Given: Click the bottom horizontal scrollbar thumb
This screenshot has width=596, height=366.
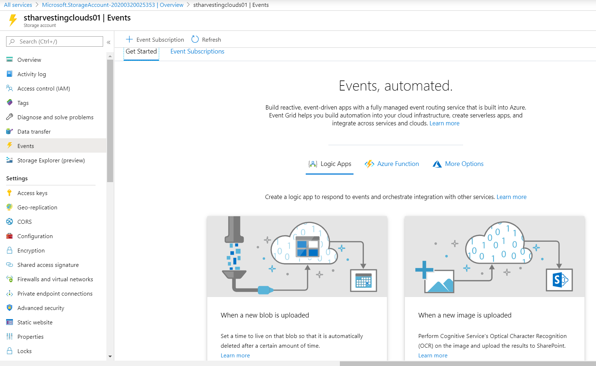Looking at the screenshot, I should (468, 363).
